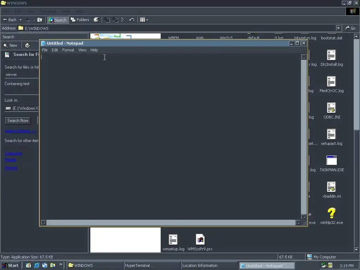The width and height of the screenshot is (360, 270).
Task: Click the People search link
Action: point(11,160)
